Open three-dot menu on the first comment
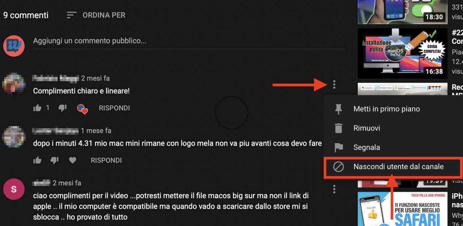The height and width of the screenshot is (226, 463). tap(334, 85)
